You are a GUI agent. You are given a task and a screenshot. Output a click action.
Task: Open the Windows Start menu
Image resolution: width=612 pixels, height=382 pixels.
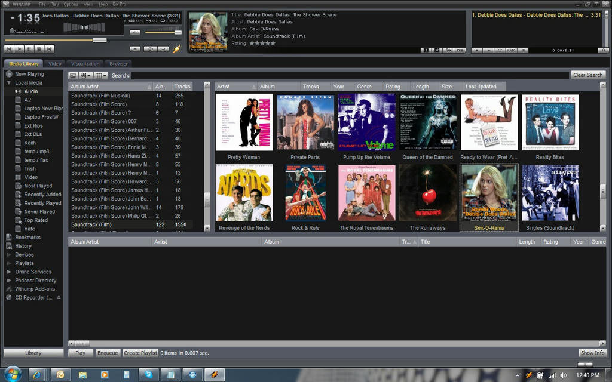[x=13, y=375]
